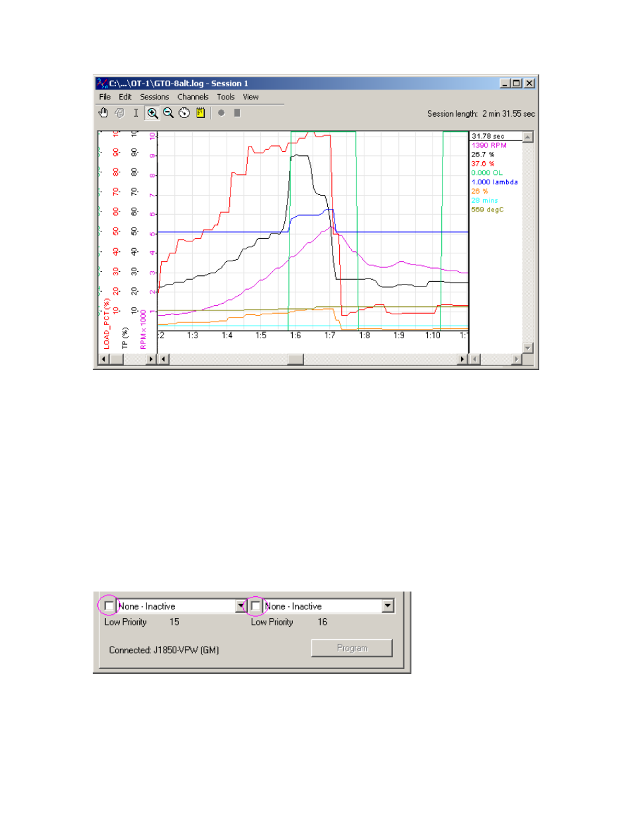Click the 31.78 sec cursor time readout
Screen dimensions: 632x819
[488, 136]
